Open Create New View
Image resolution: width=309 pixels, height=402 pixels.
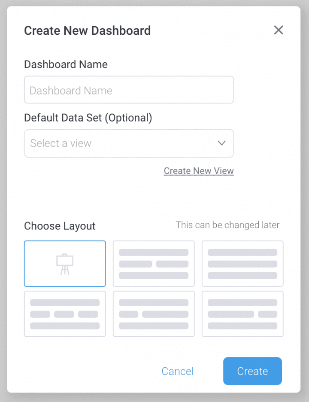coord(199,171)
